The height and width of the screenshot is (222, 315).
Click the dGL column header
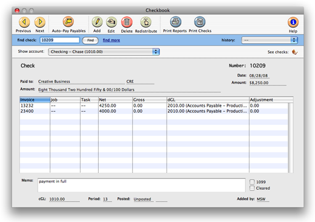[208, 99]
